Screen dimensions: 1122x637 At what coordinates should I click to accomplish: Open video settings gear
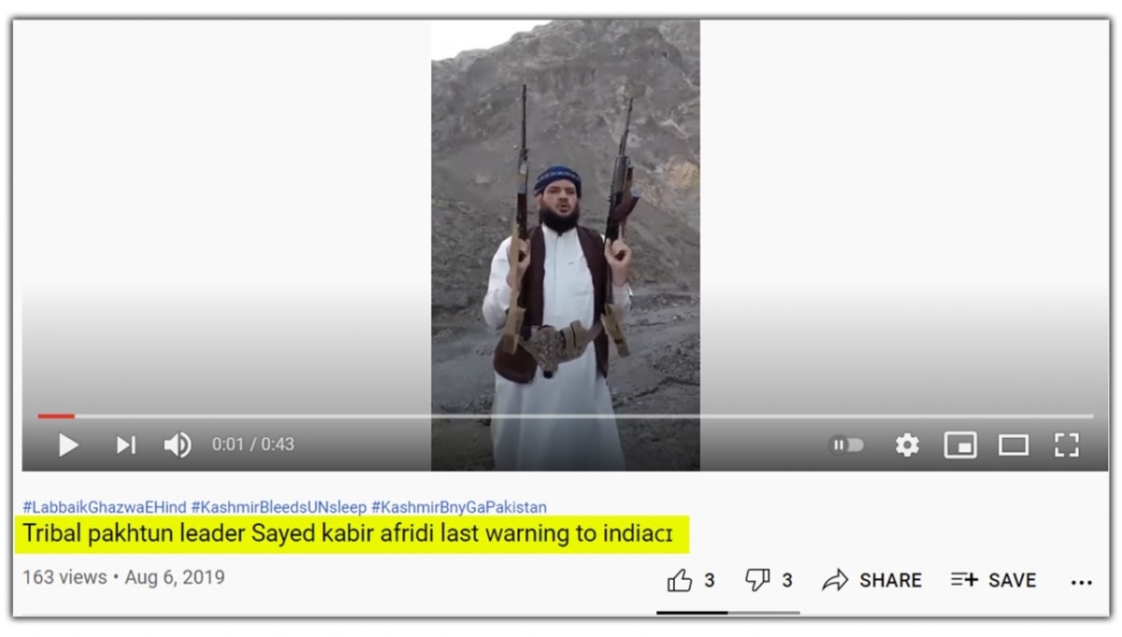point(907,445)
